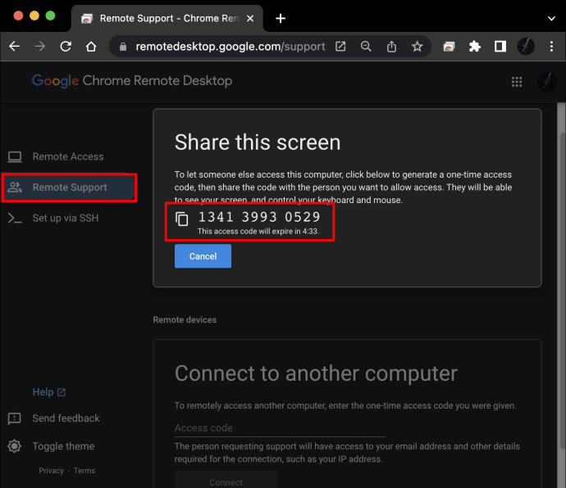This screenshot has height=488, width=566.
Task: Click the macOS yellow minimize window button
Action: (x=34, y=16)
